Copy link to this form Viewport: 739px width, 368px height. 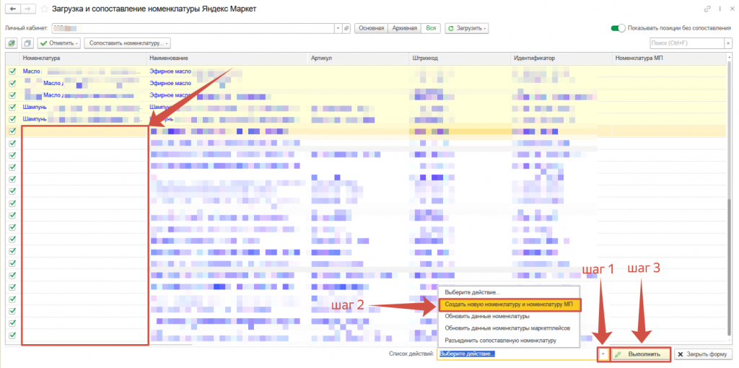(706, 9)
